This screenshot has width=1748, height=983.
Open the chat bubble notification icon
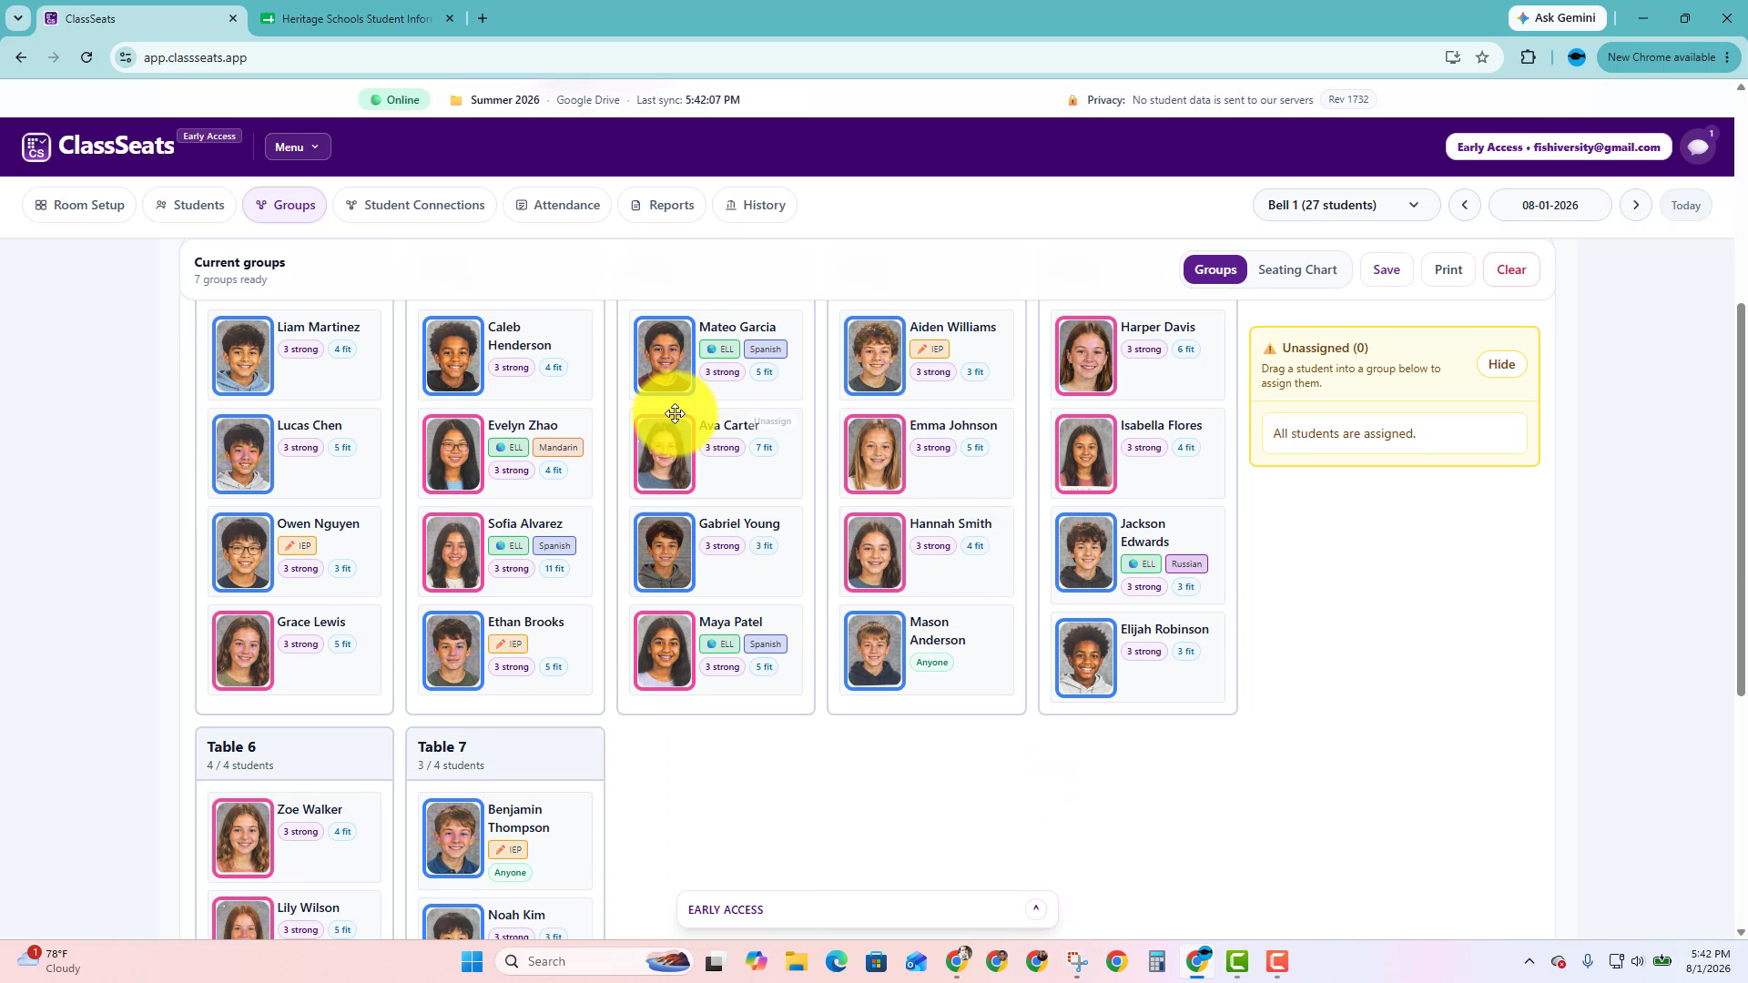coord(1698,147)
